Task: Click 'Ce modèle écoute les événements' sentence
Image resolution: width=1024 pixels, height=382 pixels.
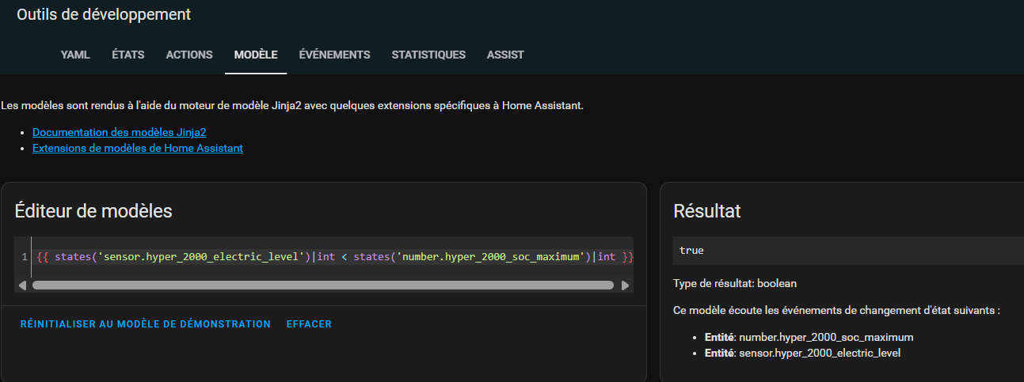Action: coord(836,310)
